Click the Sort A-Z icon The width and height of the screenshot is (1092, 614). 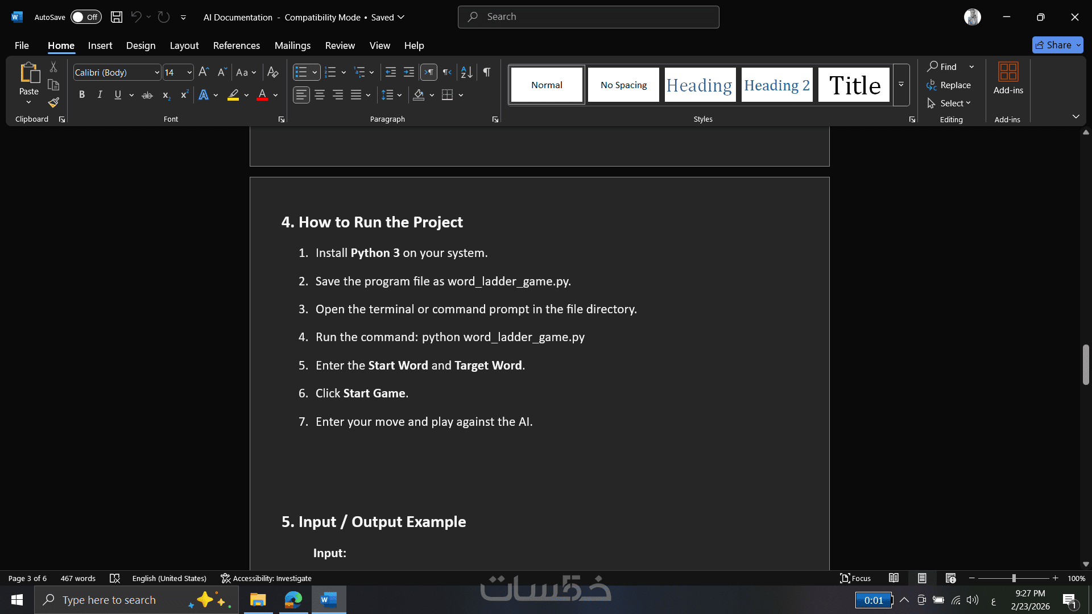[x=466, y=72]
